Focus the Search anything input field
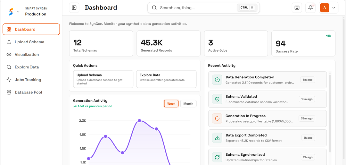Screen dimensions: 346x165 click(x=203, y=8)
